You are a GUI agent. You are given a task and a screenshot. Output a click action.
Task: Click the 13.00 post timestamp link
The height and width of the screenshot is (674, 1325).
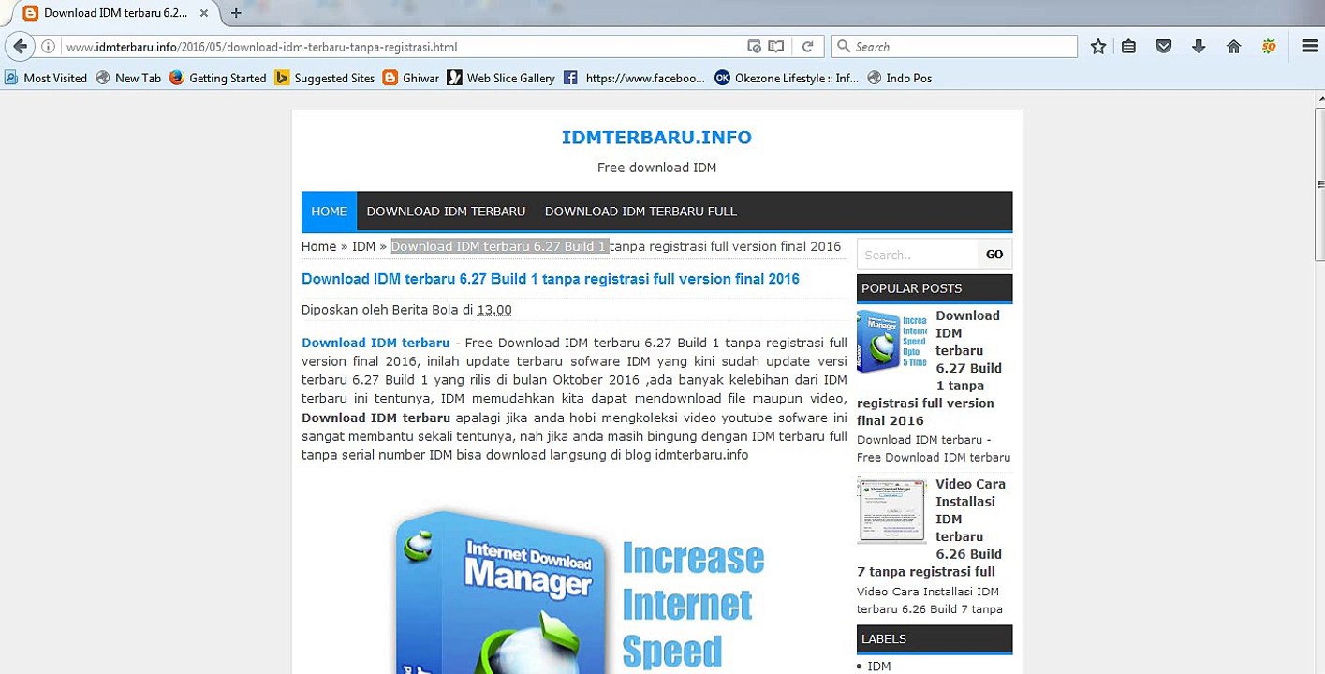(494, 310)
